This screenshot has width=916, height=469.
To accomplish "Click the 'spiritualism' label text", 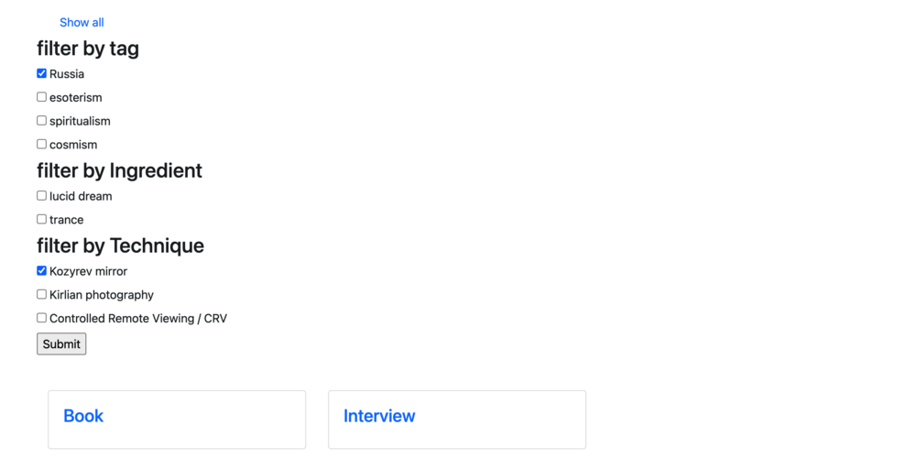I will pyautogui.click(x=80, y=121).
